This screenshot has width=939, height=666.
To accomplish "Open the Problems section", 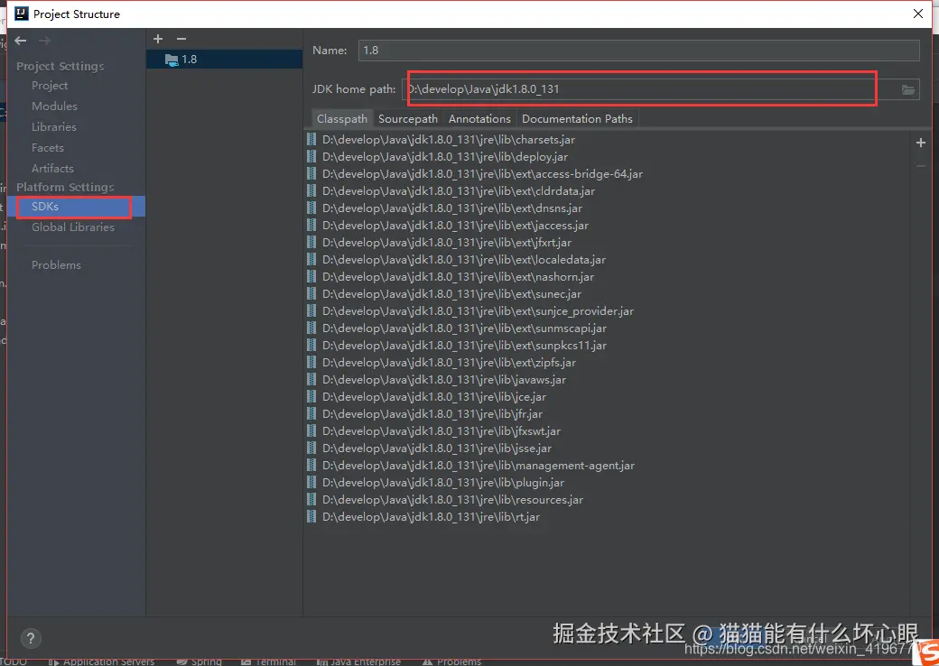I will tap(56, 265).
